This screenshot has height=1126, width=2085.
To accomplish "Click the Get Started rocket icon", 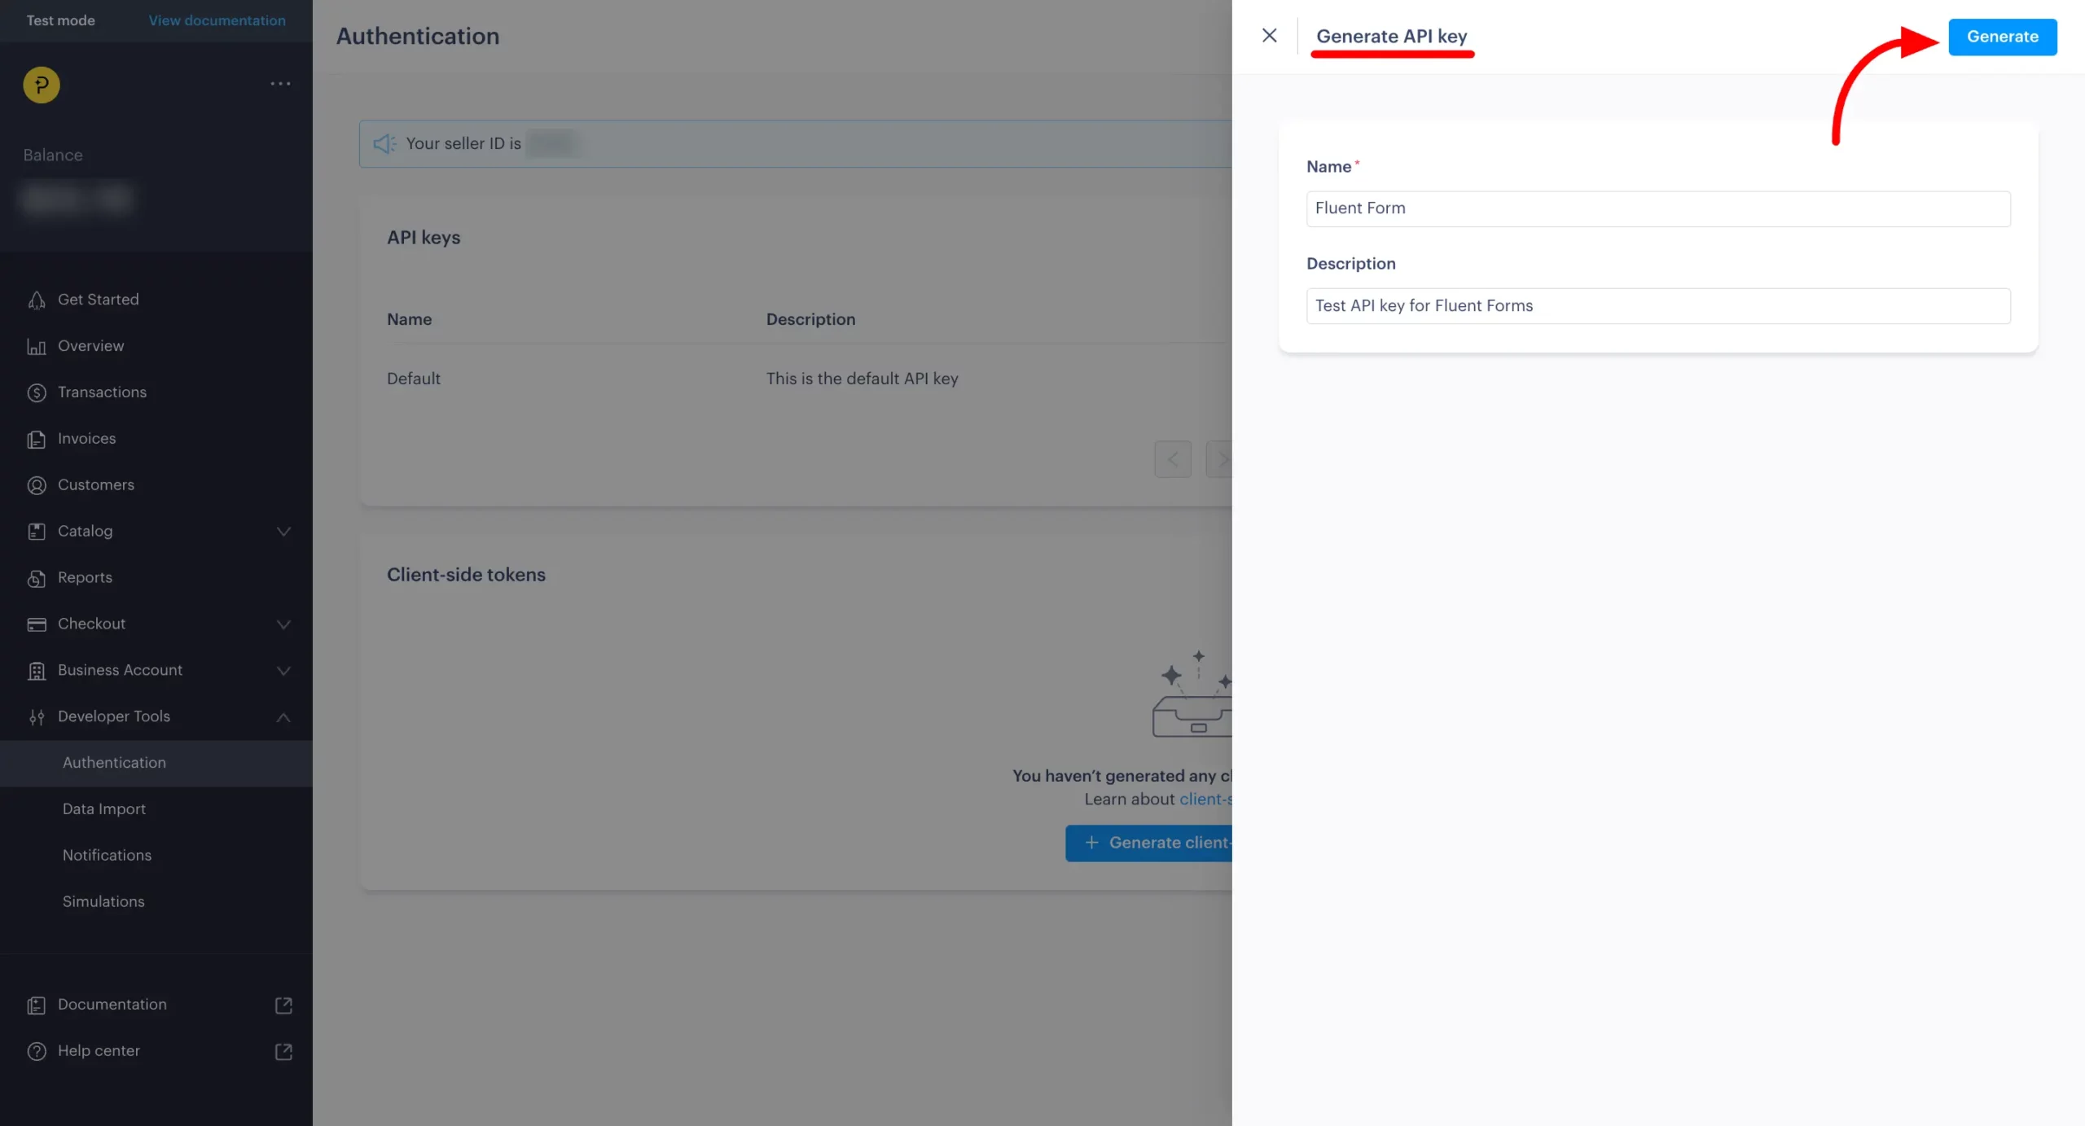I will [37, 300].
